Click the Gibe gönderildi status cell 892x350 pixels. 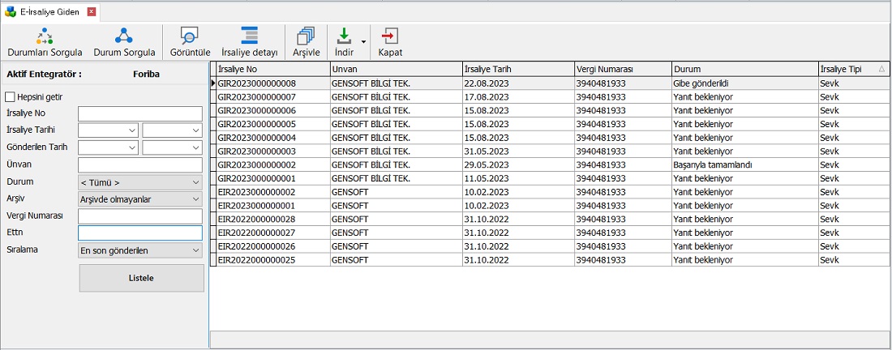(x=745, y=83)
